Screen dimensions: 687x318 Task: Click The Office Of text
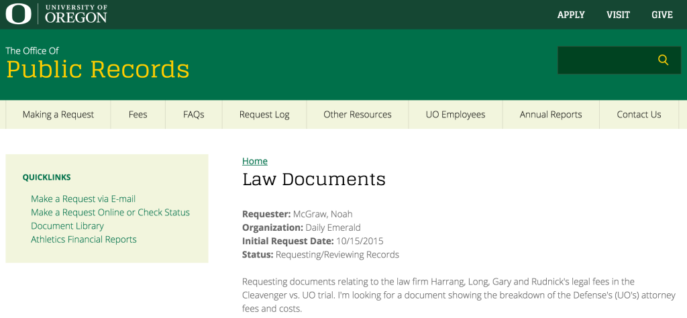click(x=32, y=51)
